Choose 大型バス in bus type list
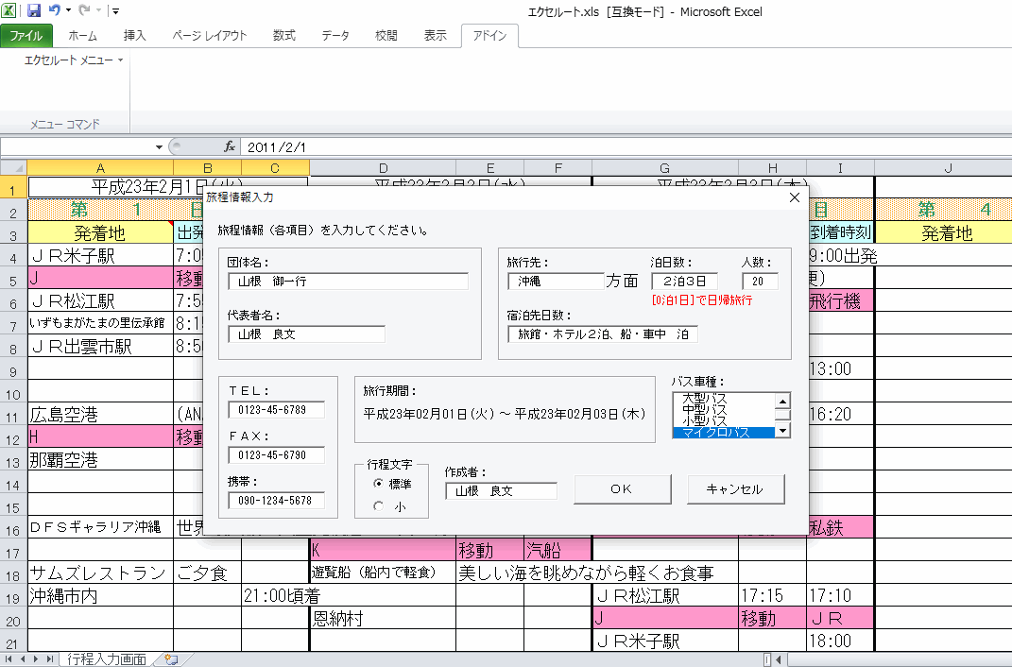 click(x=723, y=399)
